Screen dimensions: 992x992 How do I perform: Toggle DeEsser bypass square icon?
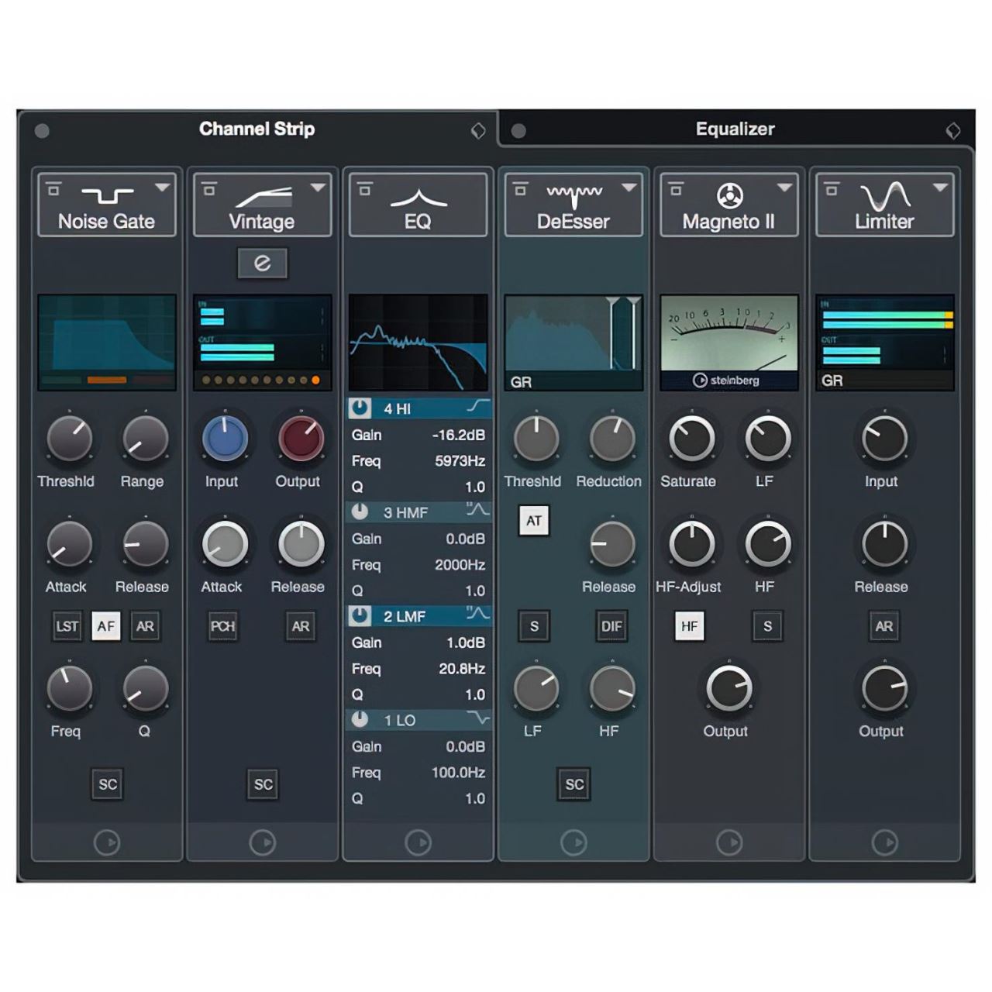(x=520, y=189)
